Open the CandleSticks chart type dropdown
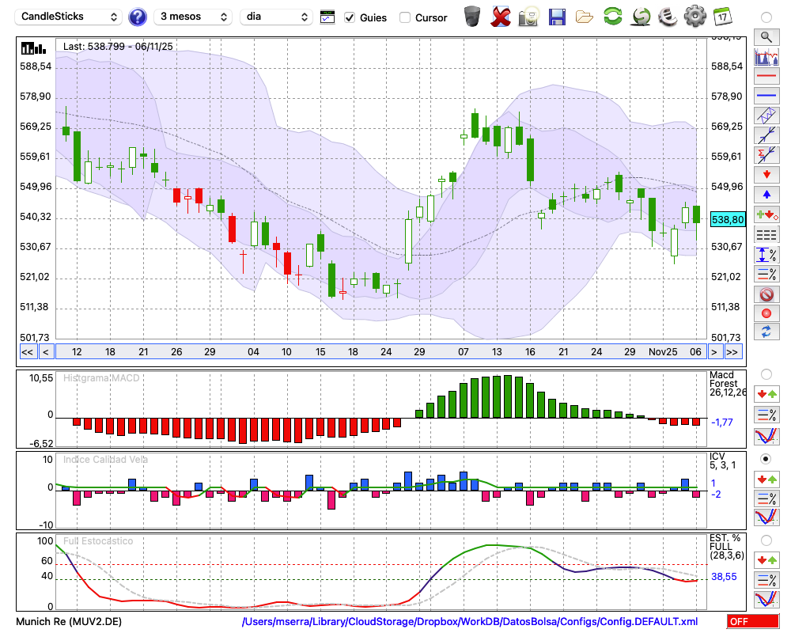 coord(70,17)
